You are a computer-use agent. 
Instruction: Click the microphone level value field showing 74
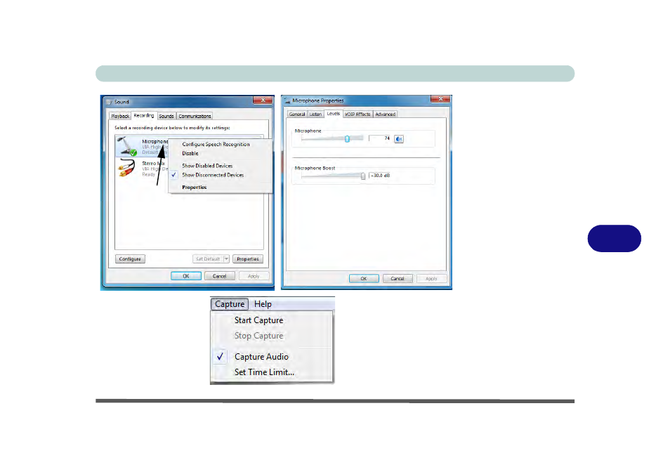(x=380, y=138)
